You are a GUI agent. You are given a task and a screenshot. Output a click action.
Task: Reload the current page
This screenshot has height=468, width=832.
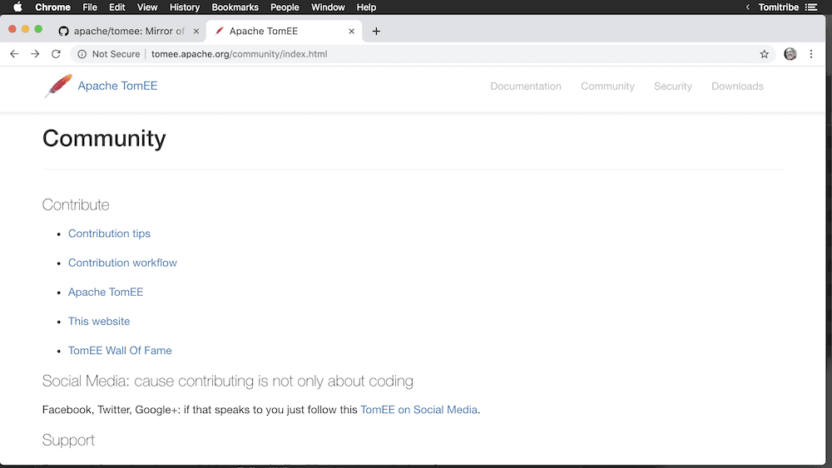(56, 53)
